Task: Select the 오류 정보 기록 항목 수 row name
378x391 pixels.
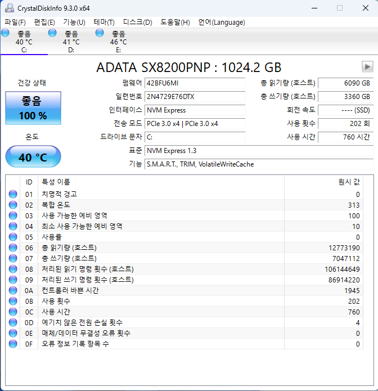Action: tap(75, 344)
